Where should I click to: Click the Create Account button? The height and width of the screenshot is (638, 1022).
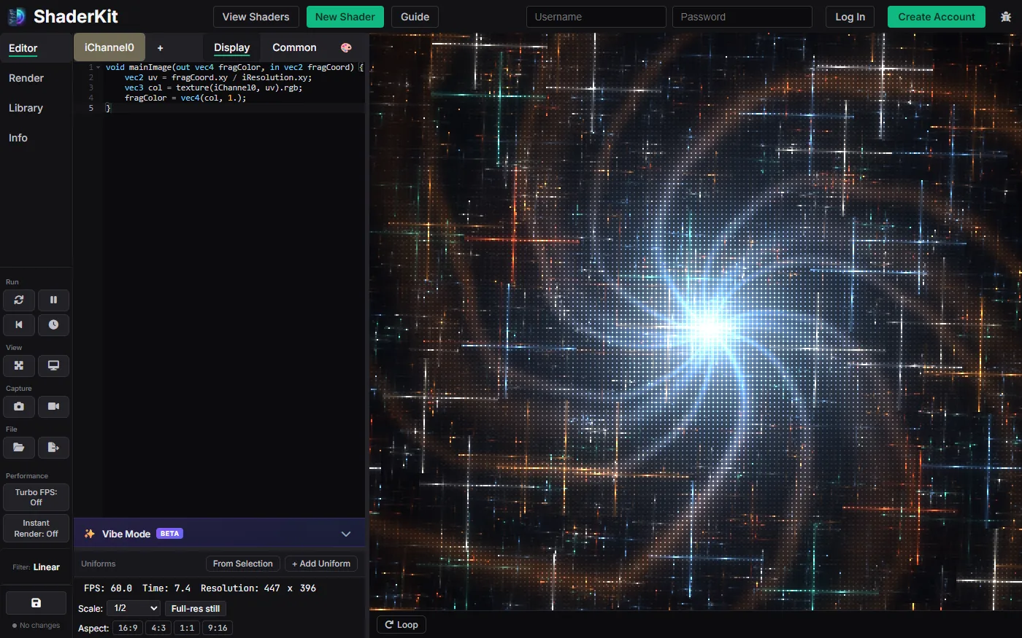pos(937,17)
